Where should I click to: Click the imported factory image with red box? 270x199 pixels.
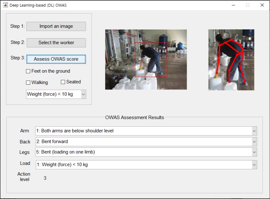146,59
